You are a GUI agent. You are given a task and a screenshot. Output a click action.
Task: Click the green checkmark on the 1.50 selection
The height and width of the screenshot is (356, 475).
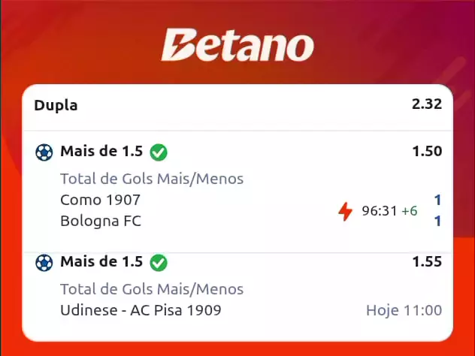tap(159, 152)
